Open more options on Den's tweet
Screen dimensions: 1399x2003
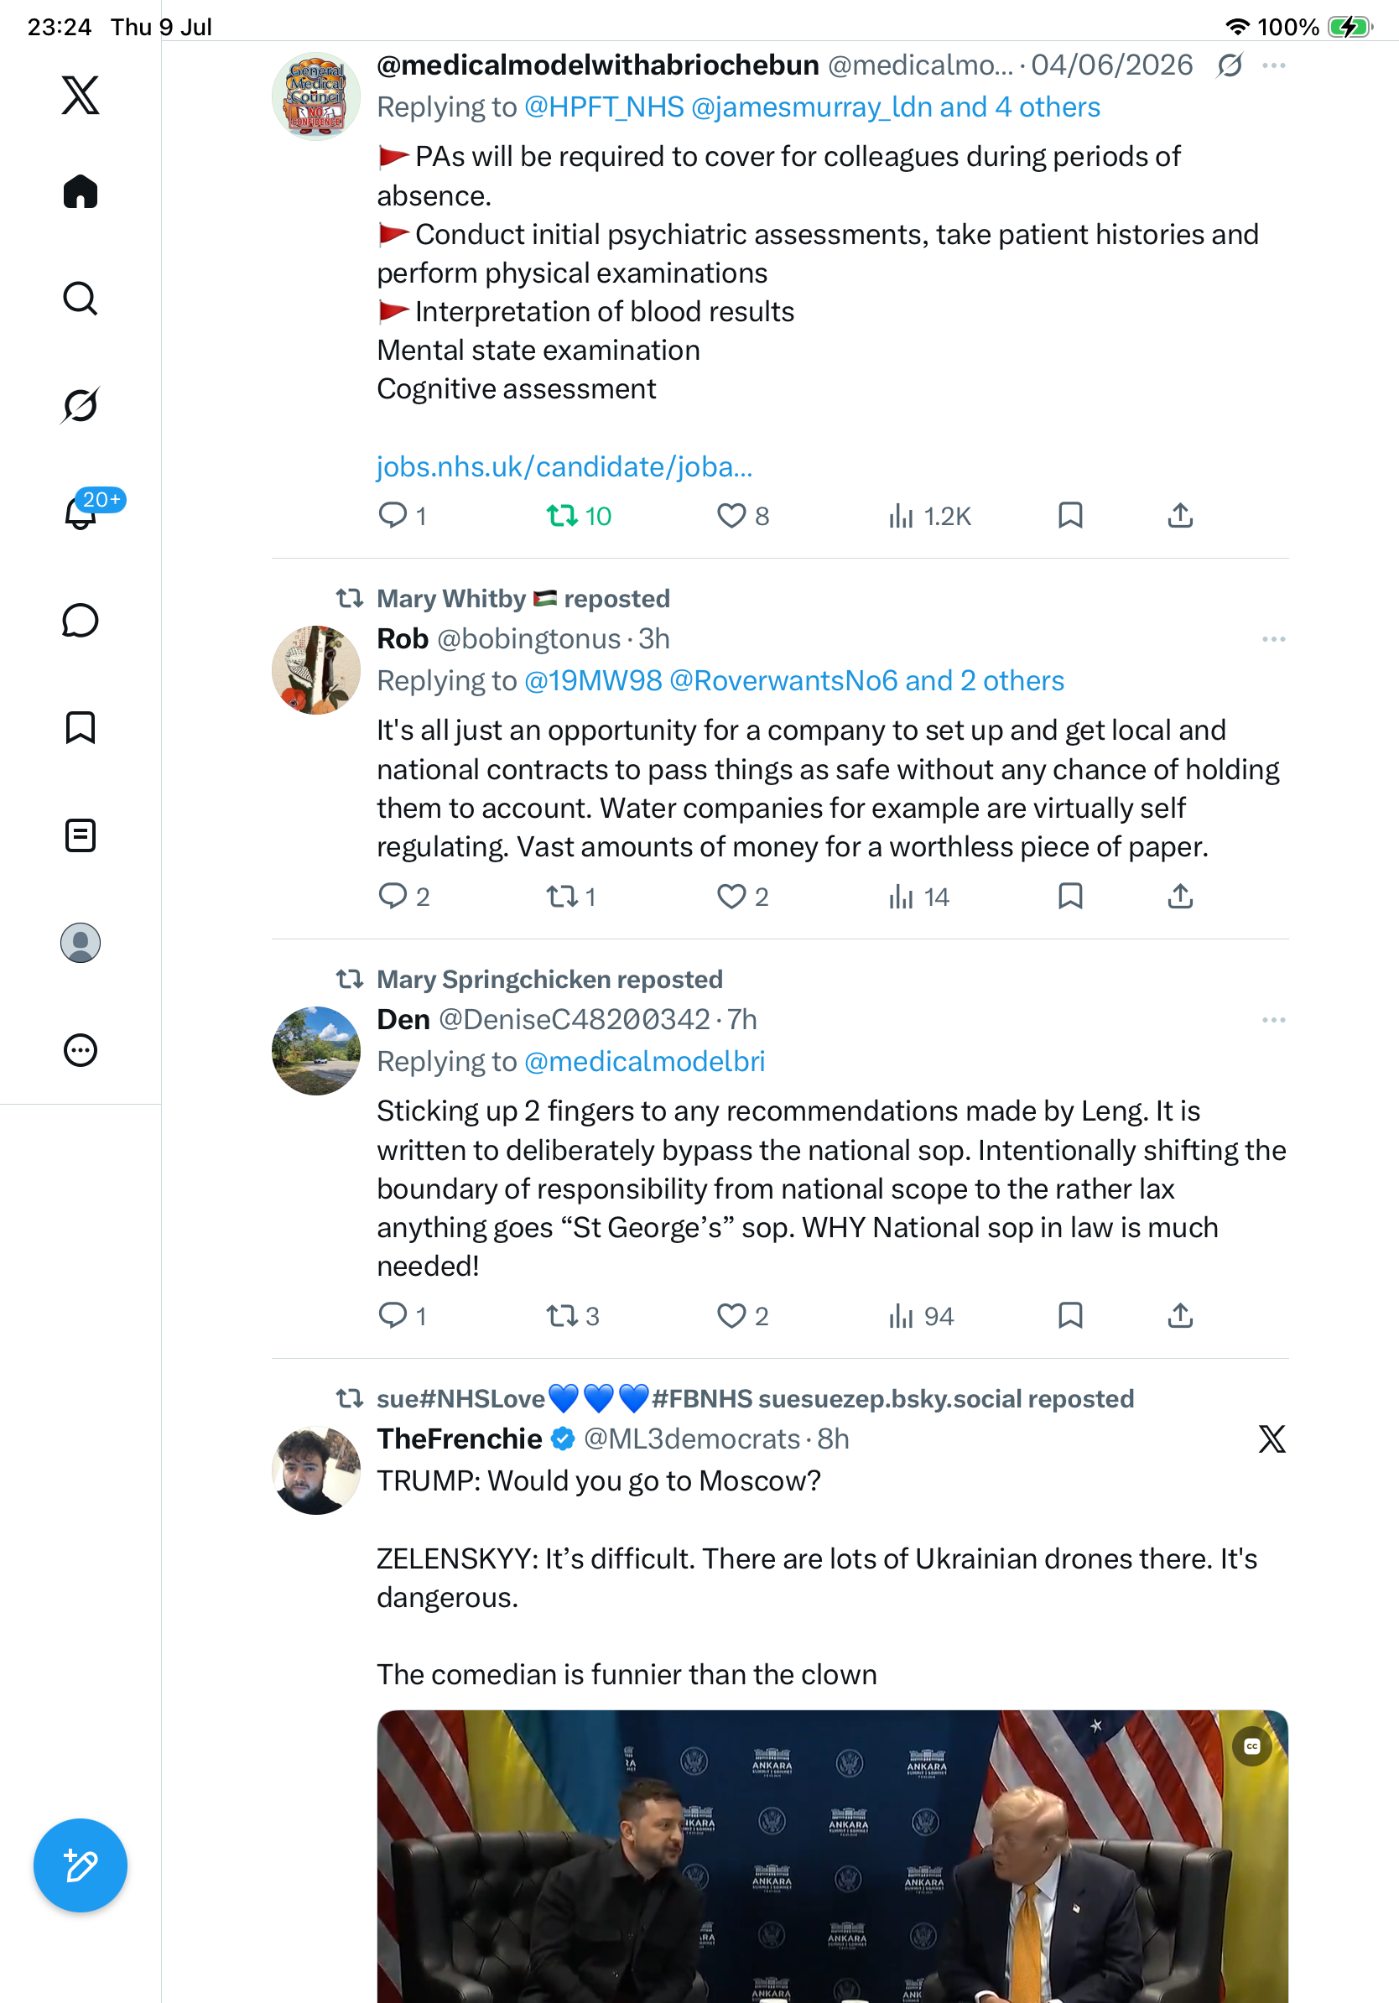pyautogui.click(x=1273, y=1020)
